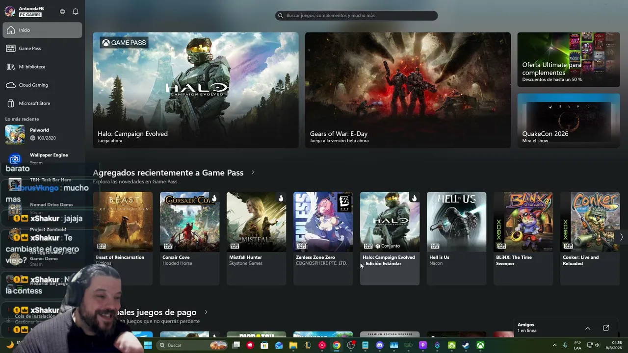The image size is (628, 353).
Task: Open the AntonelaFB profile avatar
Action: (10, 11)
